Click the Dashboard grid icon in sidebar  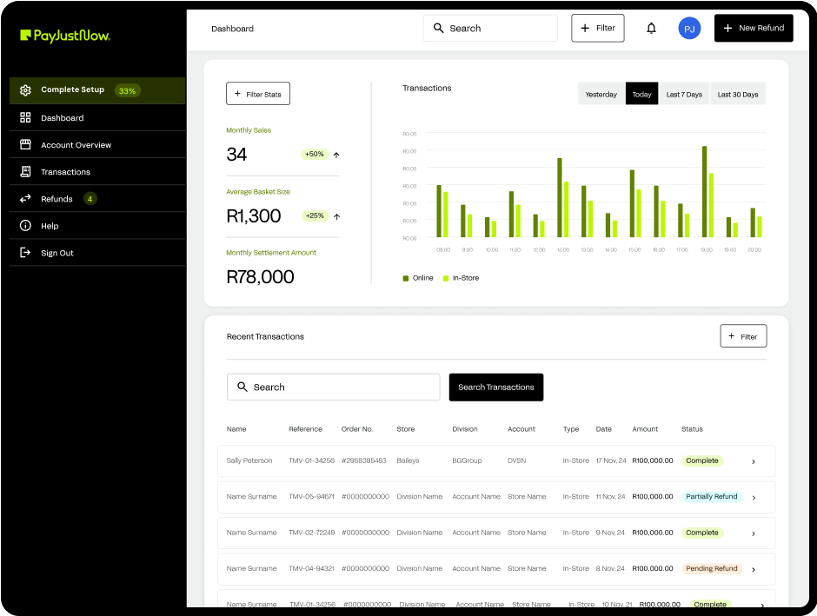tap(25, 117)
